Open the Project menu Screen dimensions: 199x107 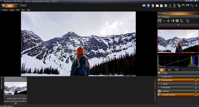point(5,10)
